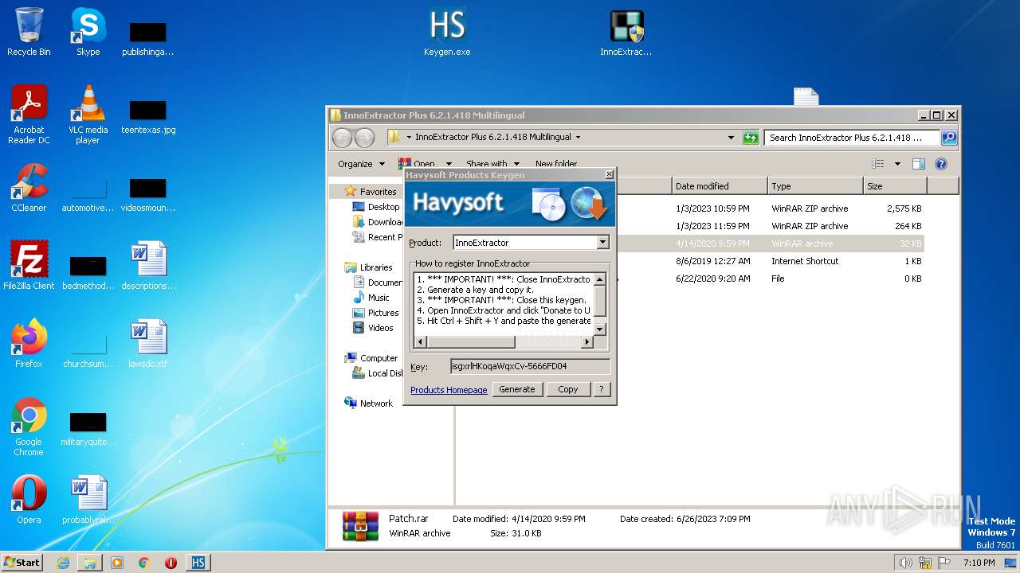Click the Search InnoExtractor Plus field
Image resolution: width=1020 pixels, height=573 pixels.
(x=852, y=138)
